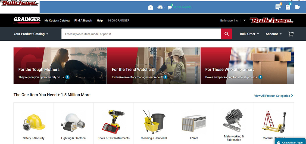Open My Custom Catalog

point(57,20)
